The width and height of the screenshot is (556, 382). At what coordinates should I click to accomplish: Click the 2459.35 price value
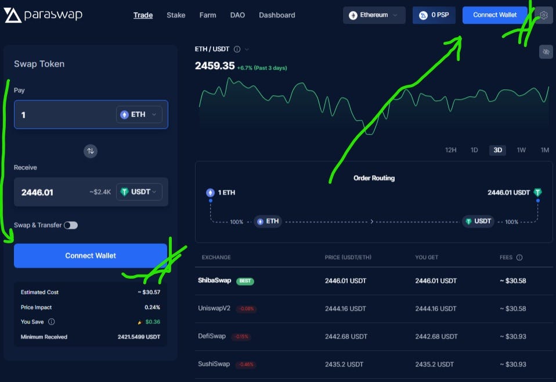coord(215,66)
